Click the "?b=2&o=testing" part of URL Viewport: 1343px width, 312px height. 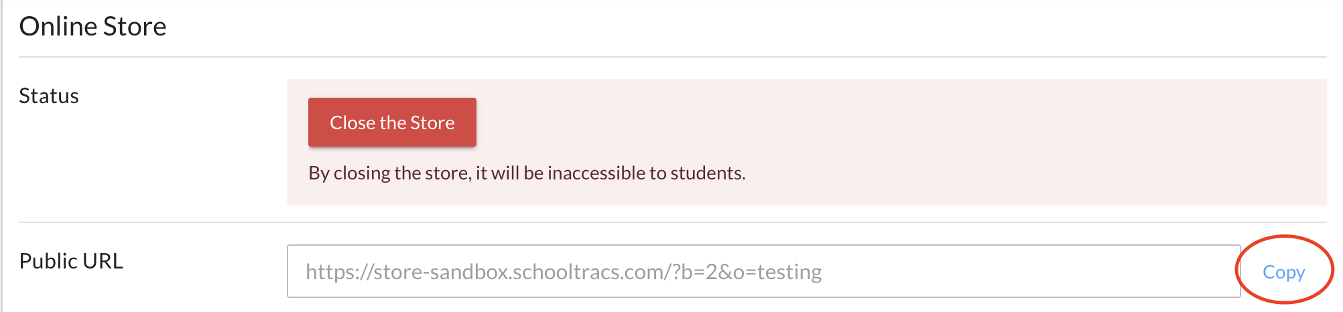click(747, 272)
